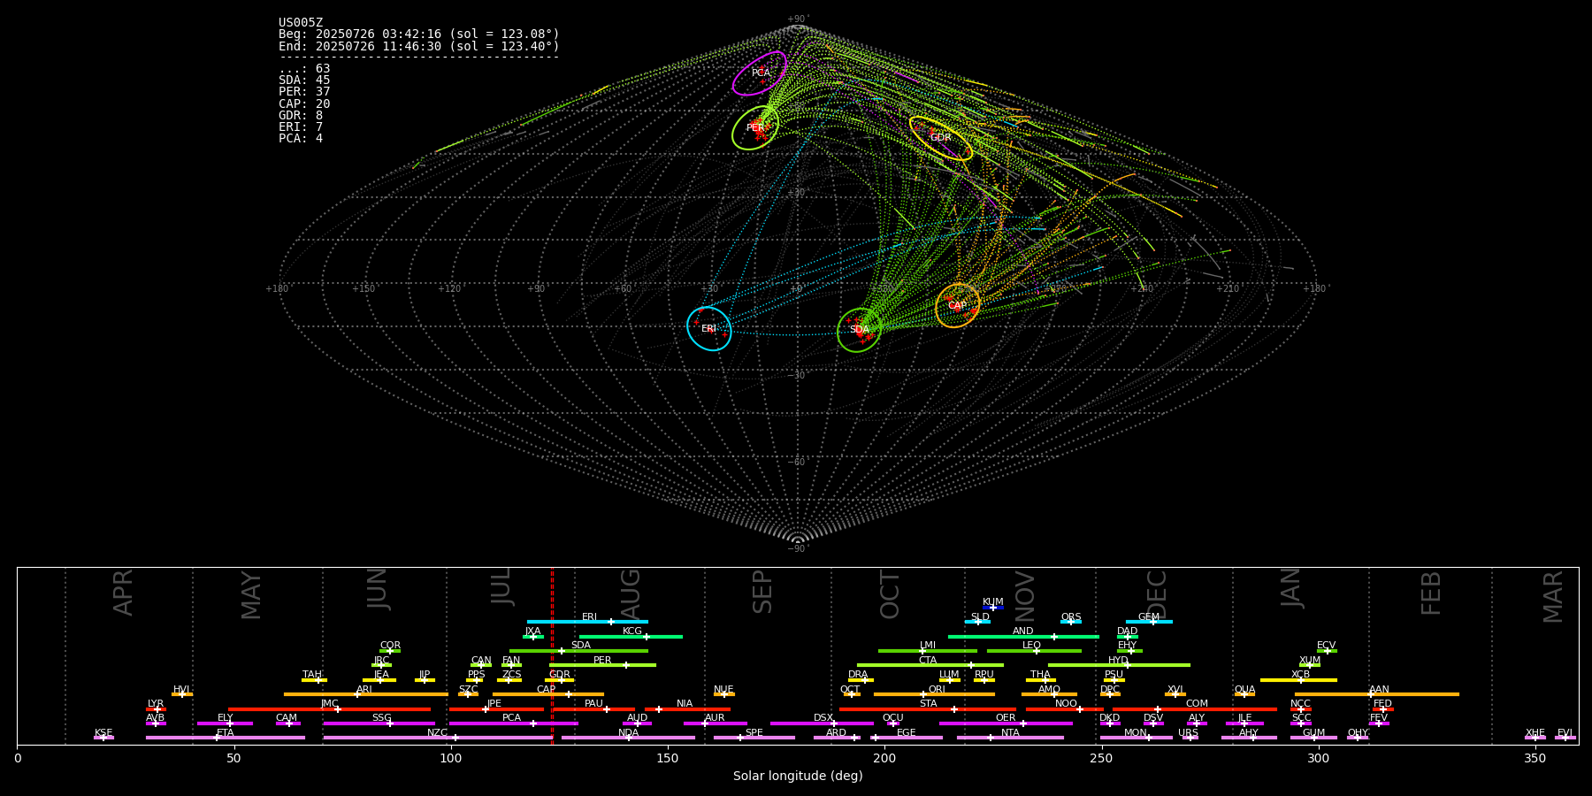
Task: Click the LYR shower label in timeline
Action: coord(156,703)
